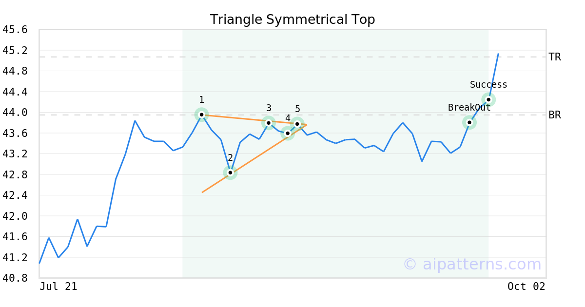Screen dimensions: 585x307
Task: Click the TR label on right
Action: [554, 57]
